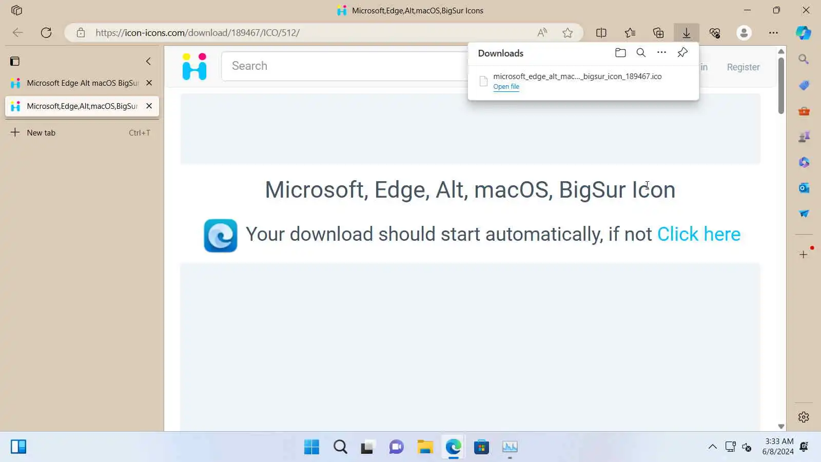The height and width of the screenshot is (462, 821).
Task: Select the Microsoft,Edge,Alt,macOS,BigSur tab
Action: (82, 106)
